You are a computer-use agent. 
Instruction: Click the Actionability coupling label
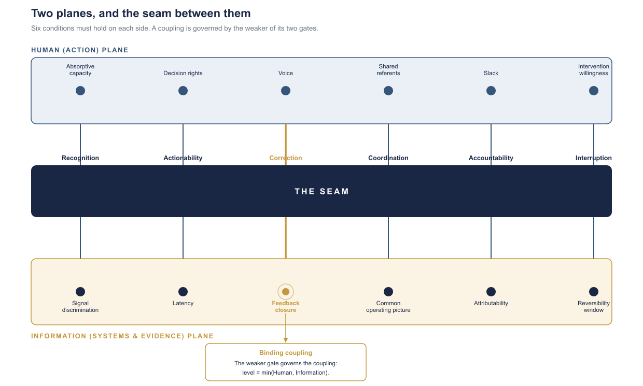(x=183, y=158)
